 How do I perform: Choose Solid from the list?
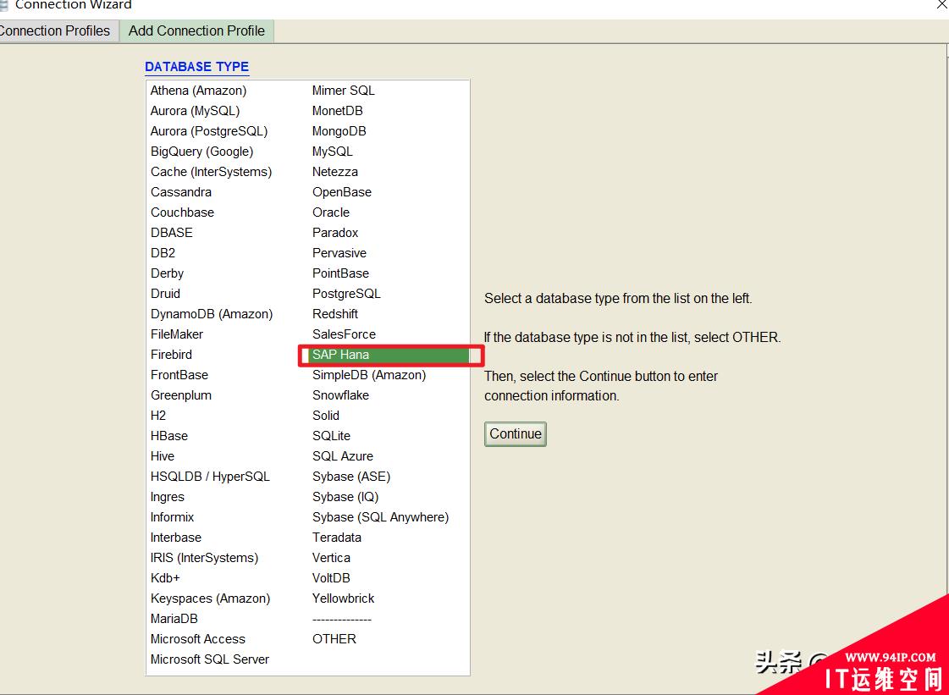click(326, 416)
